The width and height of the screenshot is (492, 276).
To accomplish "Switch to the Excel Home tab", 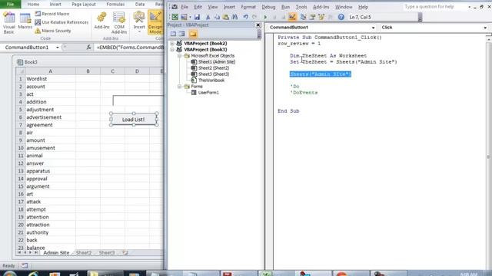I will [33, 5].
